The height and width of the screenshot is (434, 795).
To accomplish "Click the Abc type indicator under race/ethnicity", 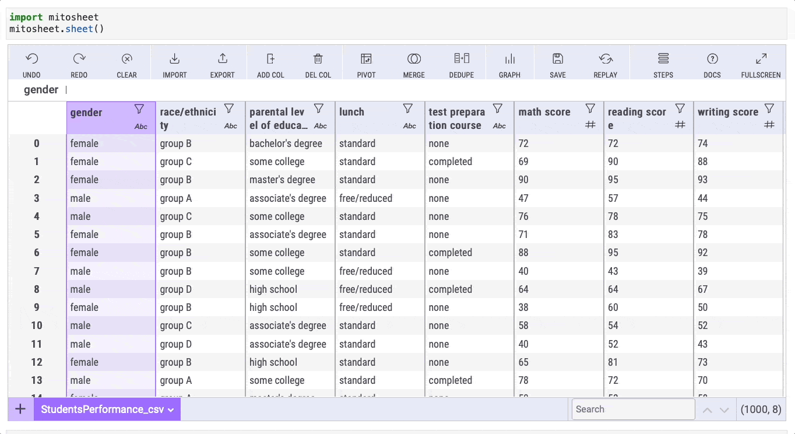I will point(231,126).
